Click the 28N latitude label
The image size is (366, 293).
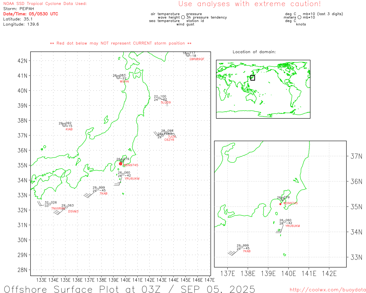coord(23,270)
